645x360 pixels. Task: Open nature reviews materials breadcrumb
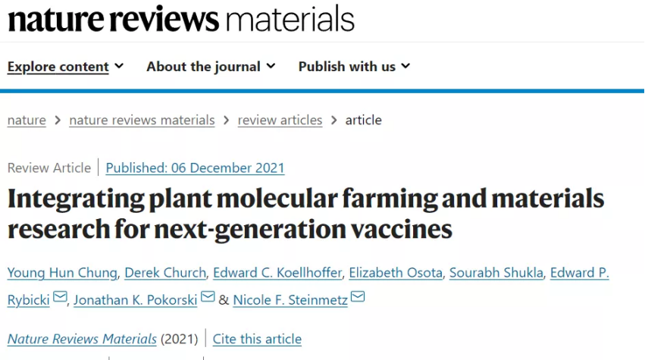click(142, 121)
